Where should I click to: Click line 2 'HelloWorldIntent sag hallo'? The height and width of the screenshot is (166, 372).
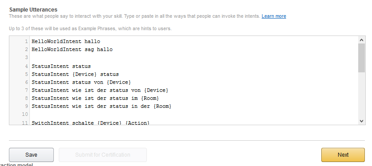pos(72,50)
